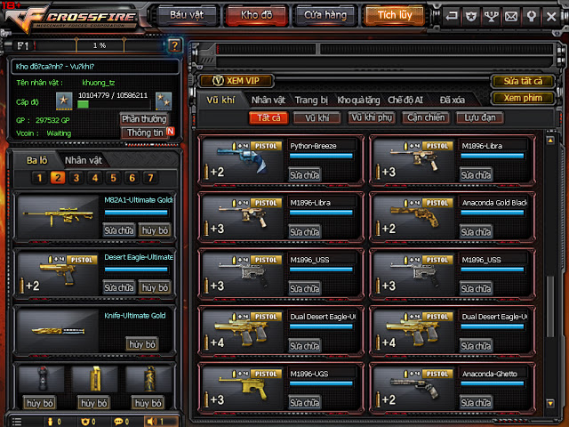Click the inventory scrollbar down arrow
Viewport: 569px width, 427px height.
click(550, 403)
